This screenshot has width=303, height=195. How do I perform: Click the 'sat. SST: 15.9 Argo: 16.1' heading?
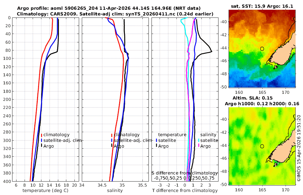coord(262,6)
